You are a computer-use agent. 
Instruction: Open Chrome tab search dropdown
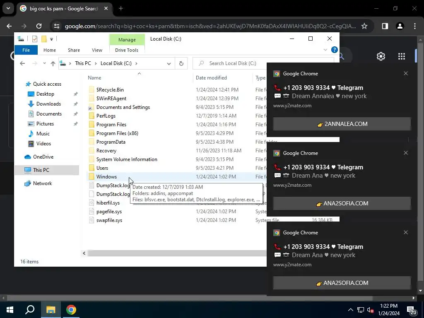[x=8, y=8]
